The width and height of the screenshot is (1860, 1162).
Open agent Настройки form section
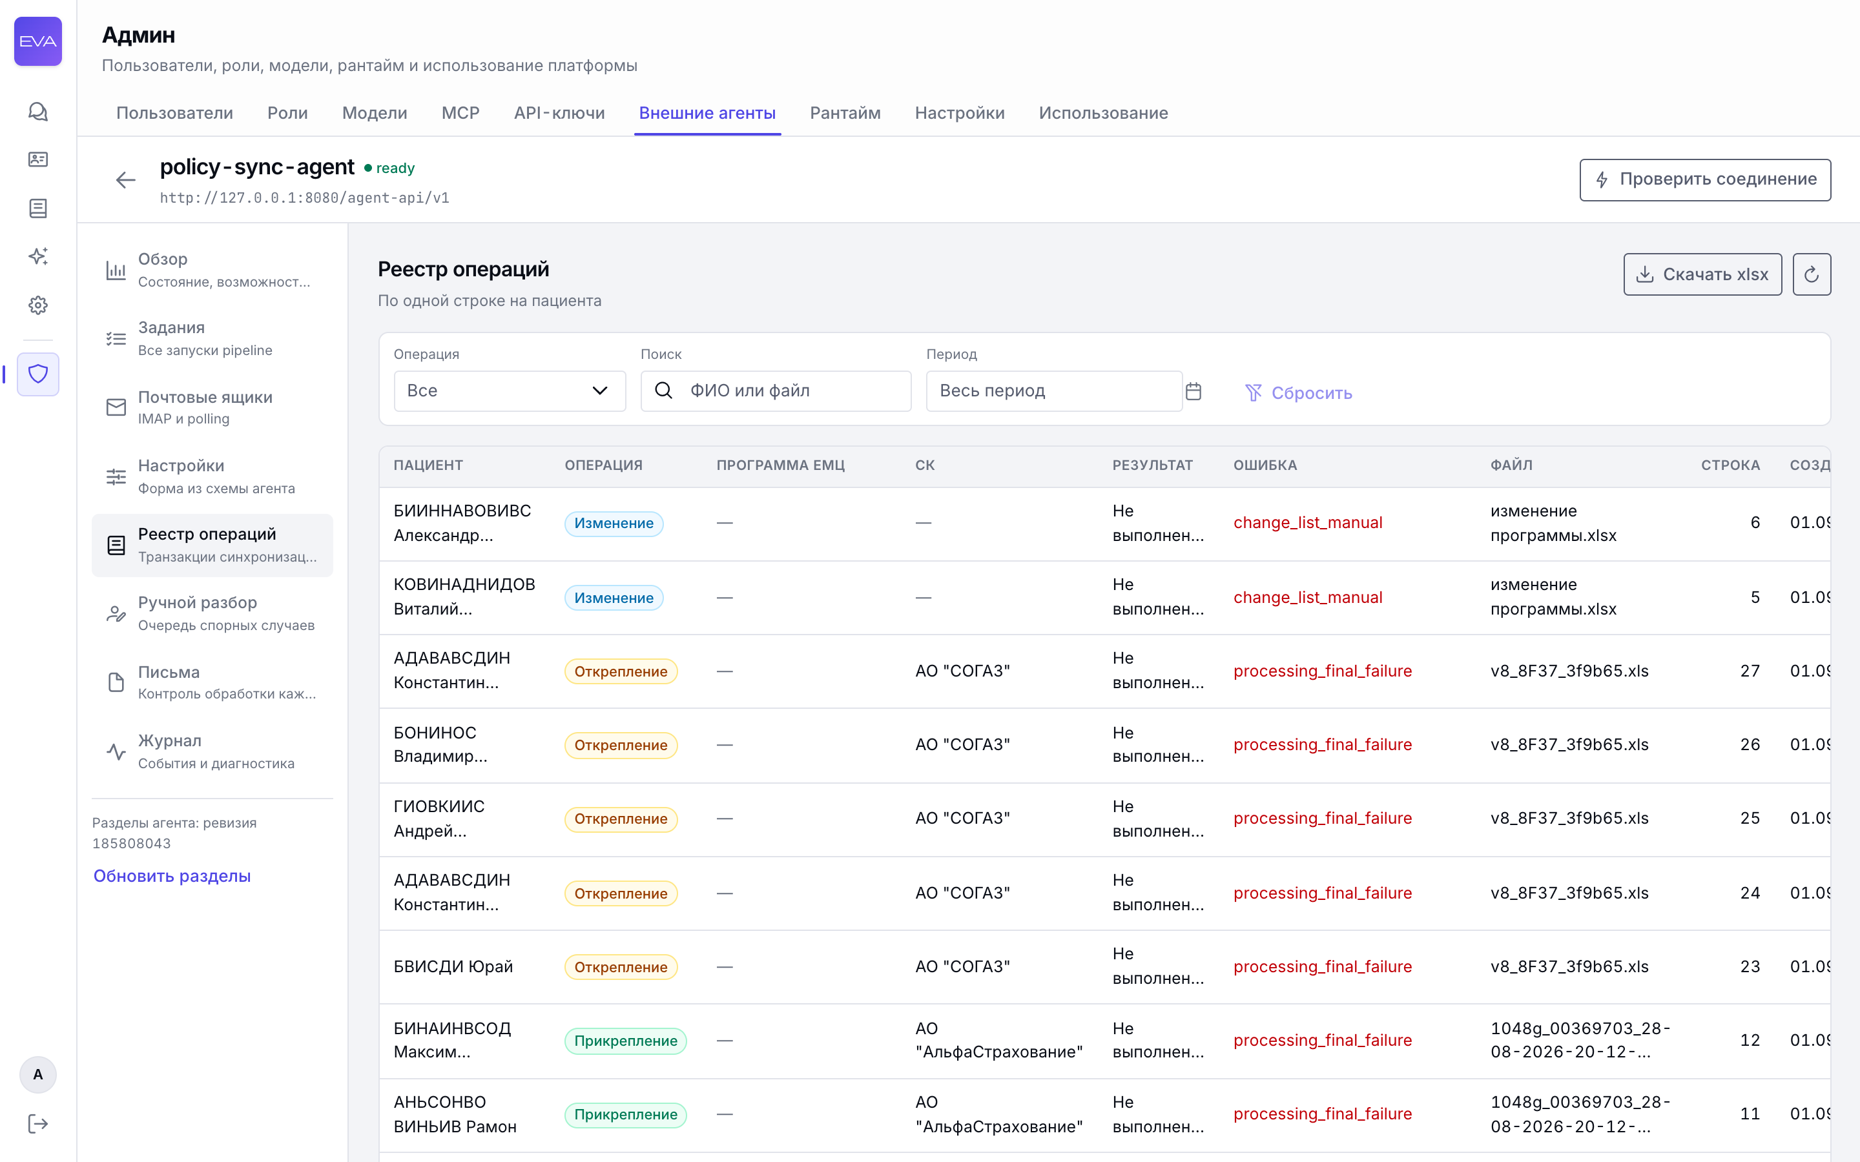(x=212, y=476)
